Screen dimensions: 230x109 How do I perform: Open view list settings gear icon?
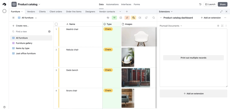coord(49,32)
